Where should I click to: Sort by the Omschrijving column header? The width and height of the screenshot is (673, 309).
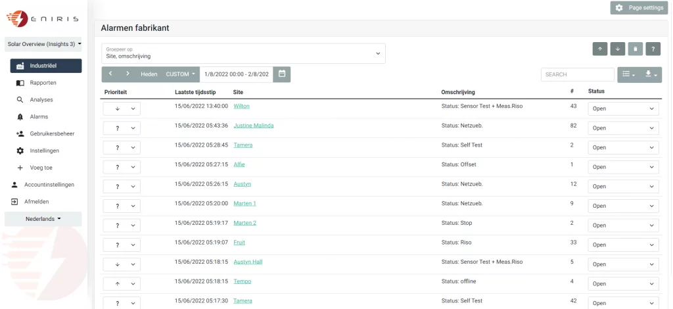[458, 92]
